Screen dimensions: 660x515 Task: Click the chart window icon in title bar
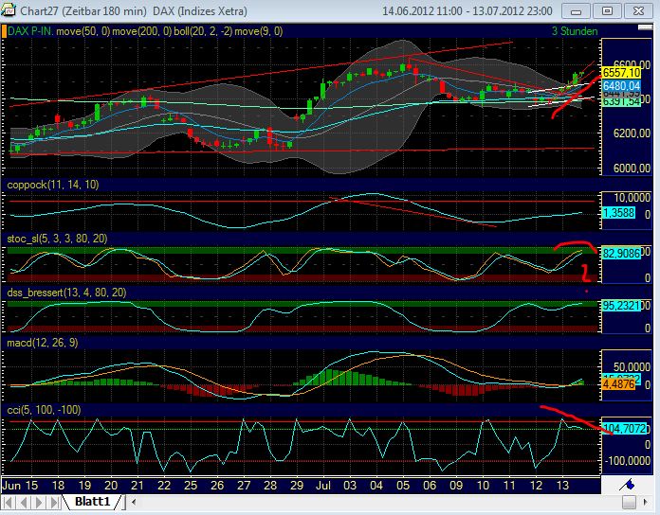pyautogui.click(x=9, y=9)
